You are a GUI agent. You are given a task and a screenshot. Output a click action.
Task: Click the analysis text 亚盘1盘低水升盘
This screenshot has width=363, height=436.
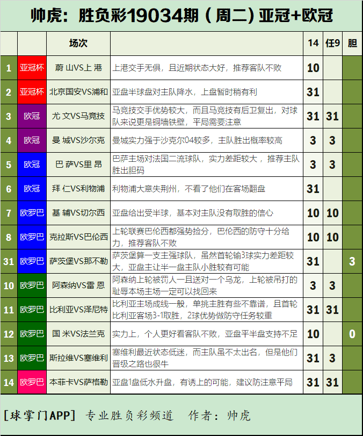pos(142,382)
